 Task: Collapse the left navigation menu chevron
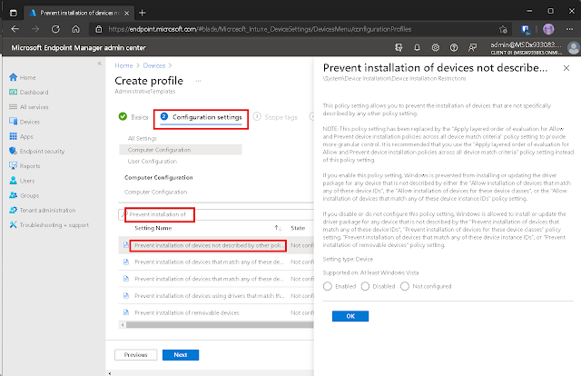click(x=100, y=65)
